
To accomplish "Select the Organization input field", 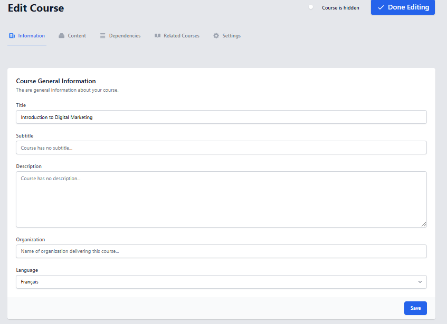I will click(x=221, y=251).
